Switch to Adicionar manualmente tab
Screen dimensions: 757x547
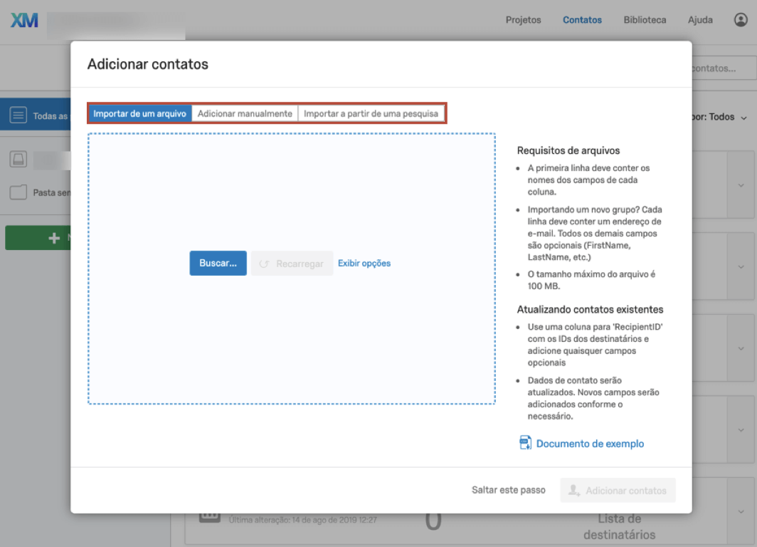(245, 113)
